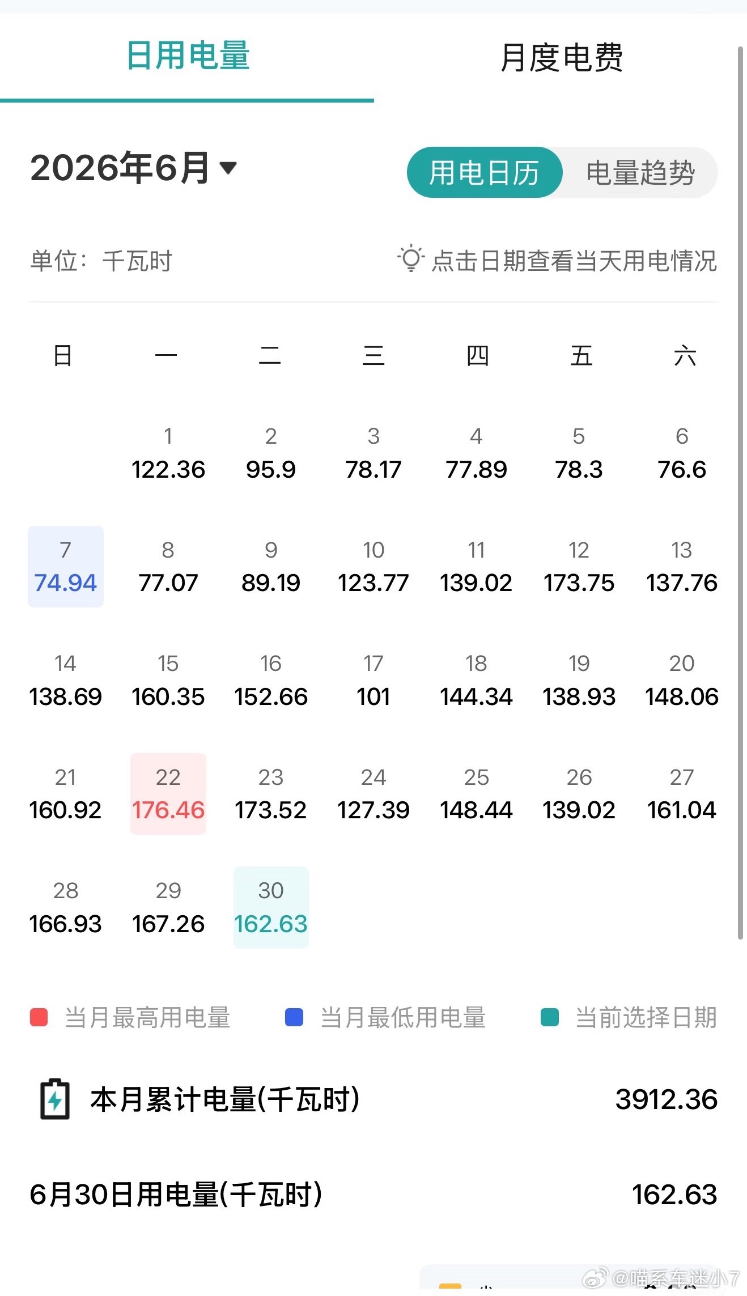Select June 12 showing 173.75
The height and width of the screenshot is (1296, 747).
coord(579,567)
